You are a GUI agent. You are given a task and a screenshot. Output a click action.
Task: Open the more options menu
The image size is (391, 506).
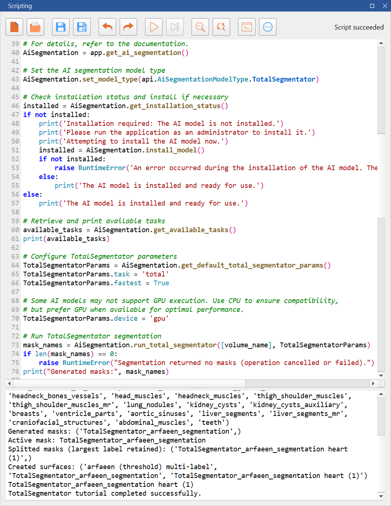coord(267,27)
